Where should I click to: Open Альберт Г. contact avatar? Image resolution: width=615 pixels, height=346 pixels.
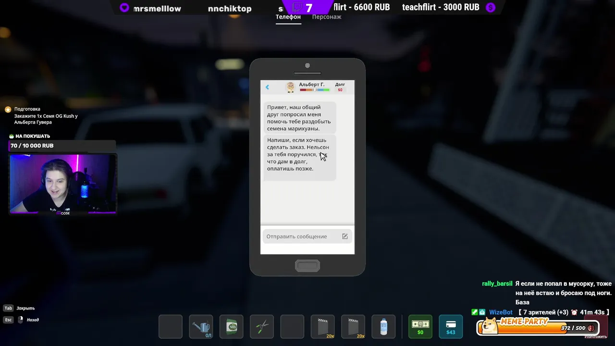[x=290, y=87]
